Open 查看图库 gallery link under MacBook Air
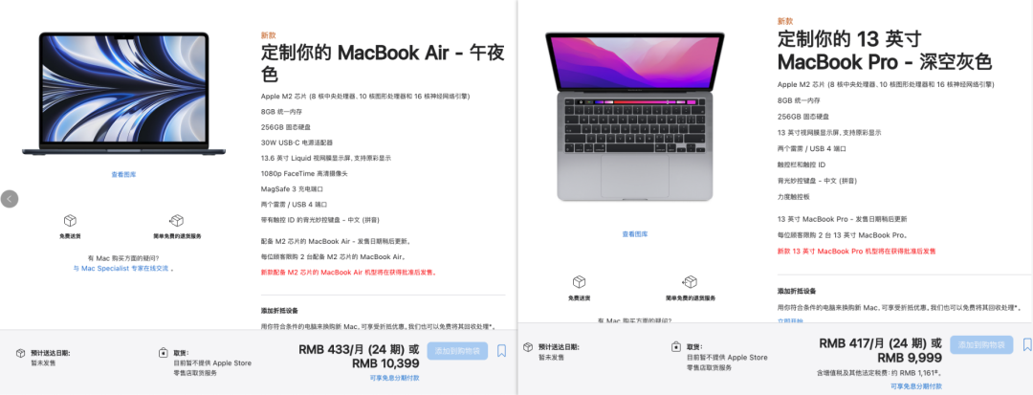 click(123, 174)
